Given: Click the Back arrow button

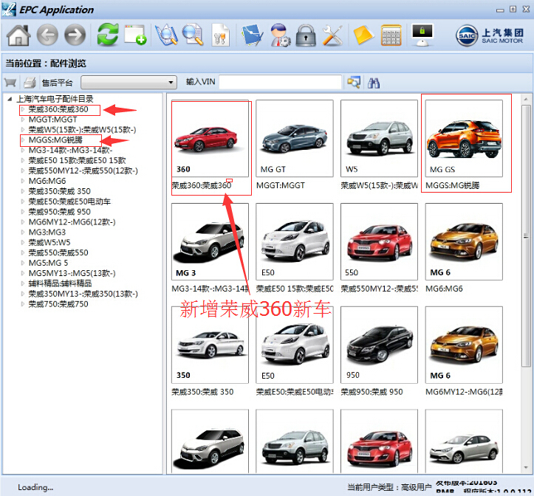Looking at the screenshot, I should [47, 35].
